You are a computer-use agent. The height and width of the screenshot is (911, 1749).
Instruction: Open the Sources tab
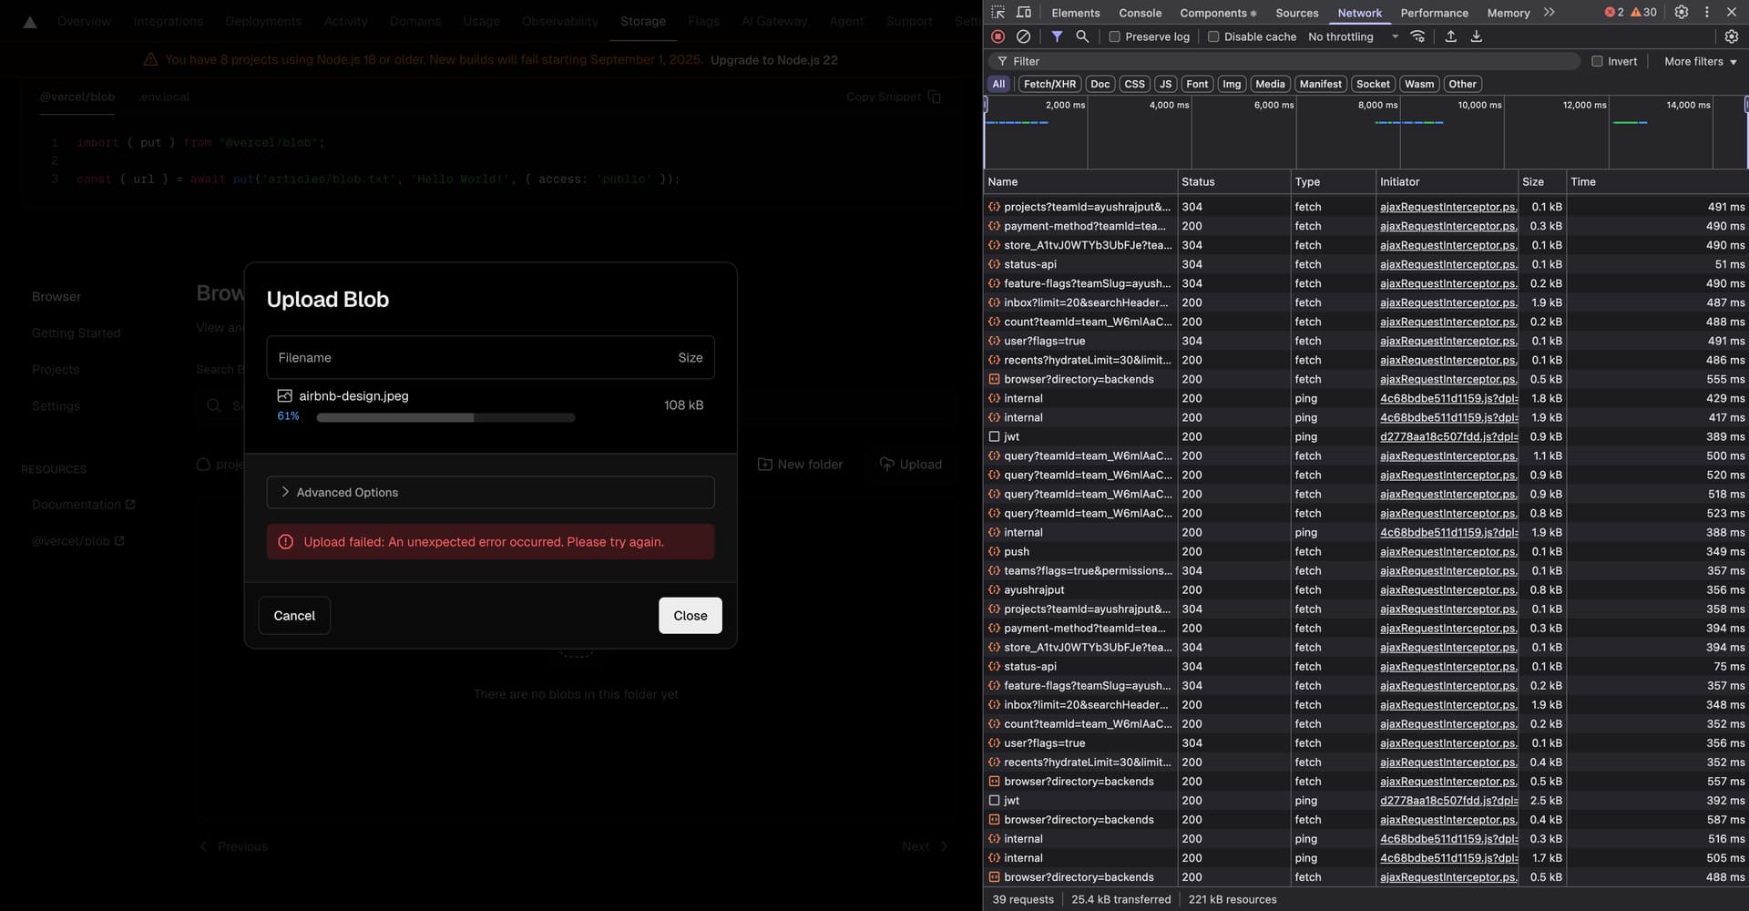(x=1297, y=13)
